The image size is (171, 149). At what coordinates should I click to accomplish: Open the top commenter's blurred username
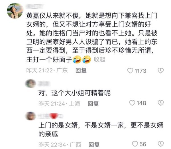pyautogui.click(x=35, y=6)
